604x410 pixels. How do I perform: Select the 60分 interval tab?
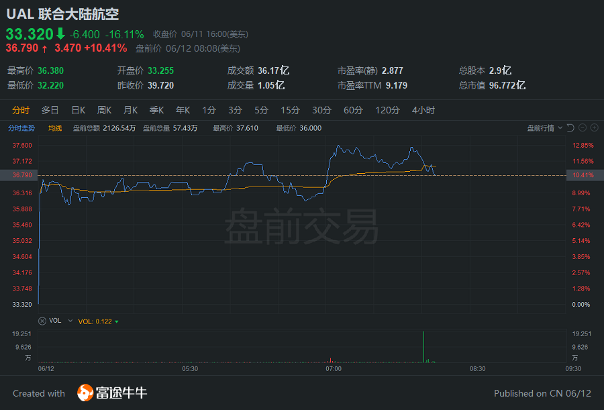(x=353, y=110)
